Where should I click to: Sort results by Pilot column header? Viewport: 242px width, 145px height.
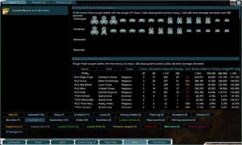pos(109,69)
